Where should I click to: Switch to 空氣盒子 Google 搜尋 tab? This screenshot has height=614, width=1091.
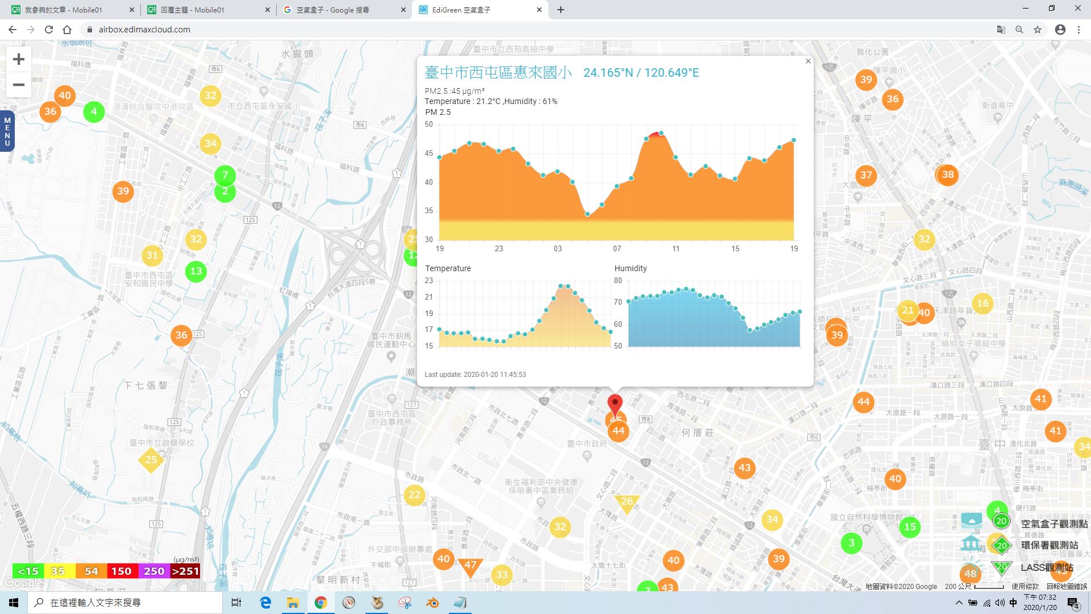(x=343, y=10)
